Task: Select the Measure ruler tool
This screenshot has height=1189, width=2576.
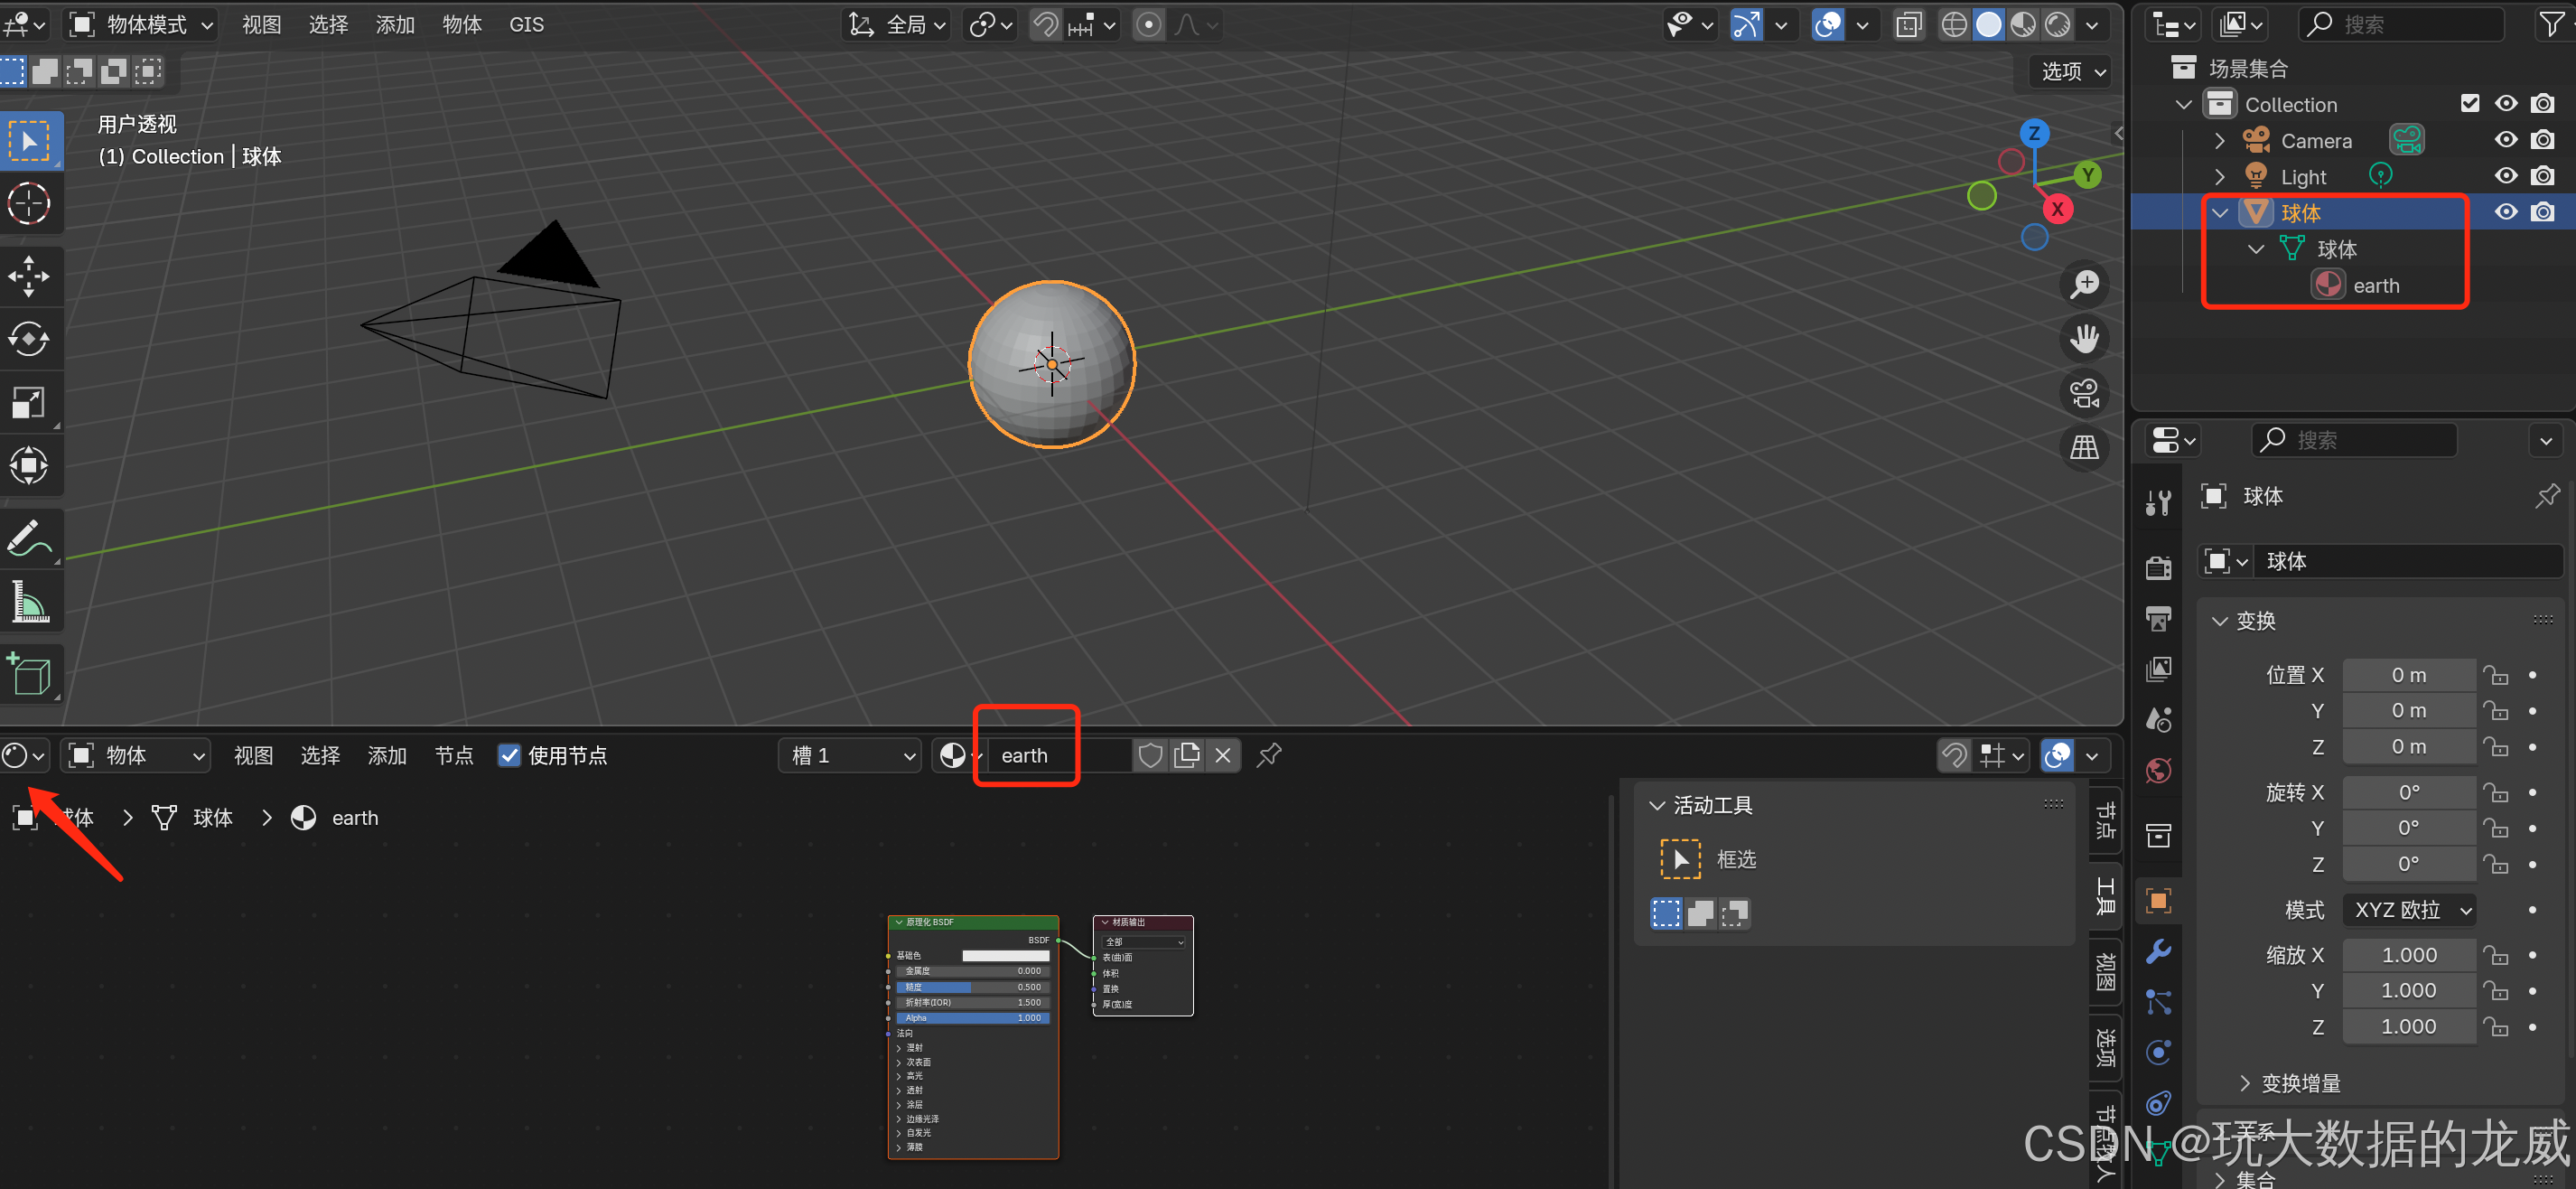Action: click(29, 603)
